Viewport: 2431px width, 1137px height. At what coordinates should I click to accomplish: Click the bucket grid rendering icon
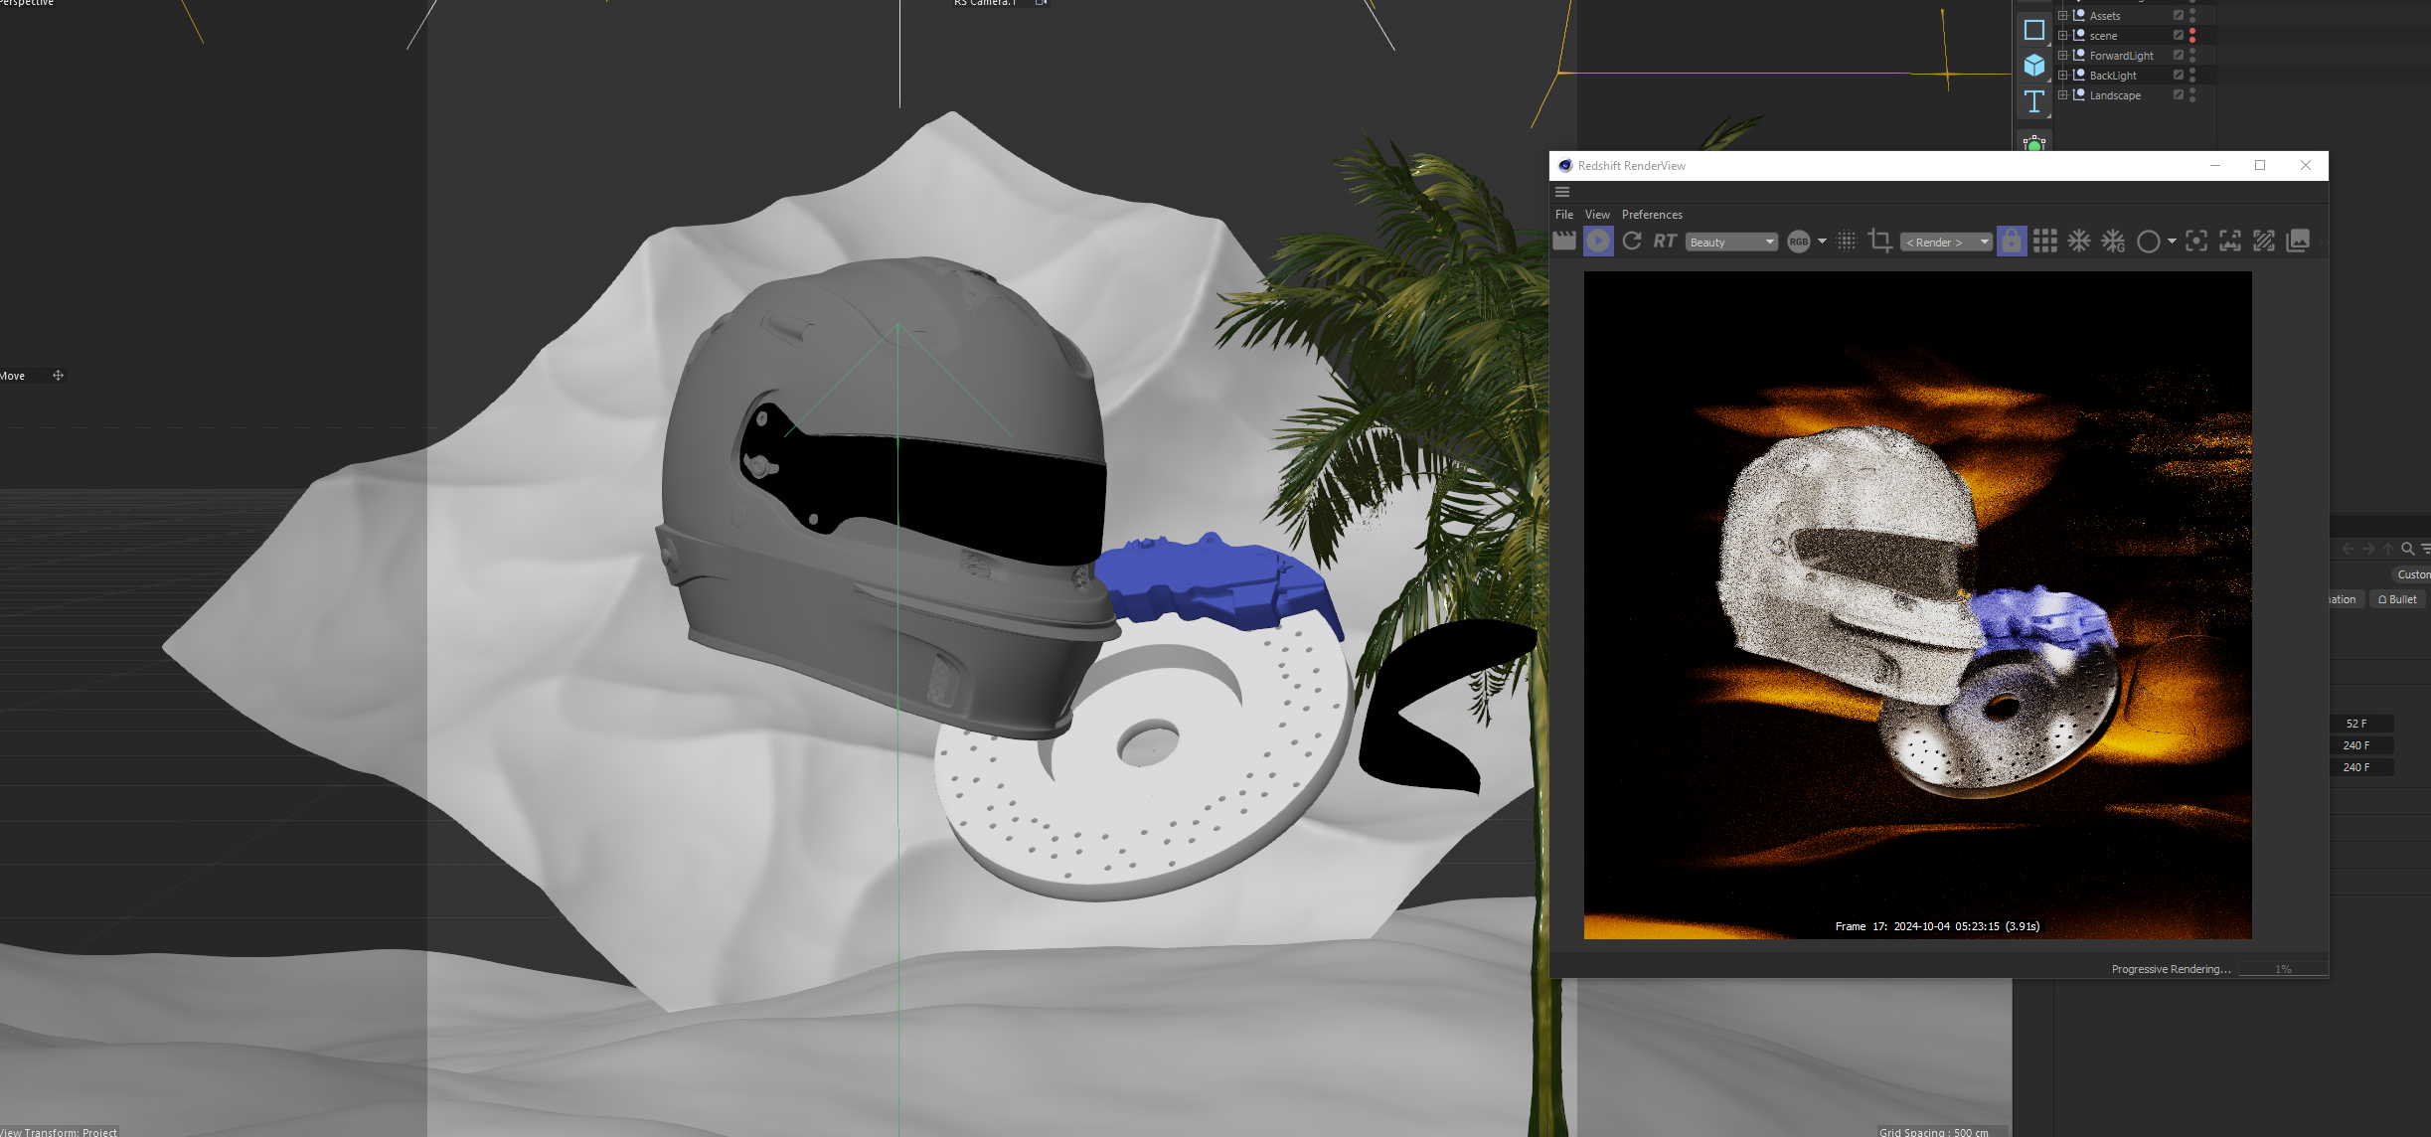coord(2045,241)
